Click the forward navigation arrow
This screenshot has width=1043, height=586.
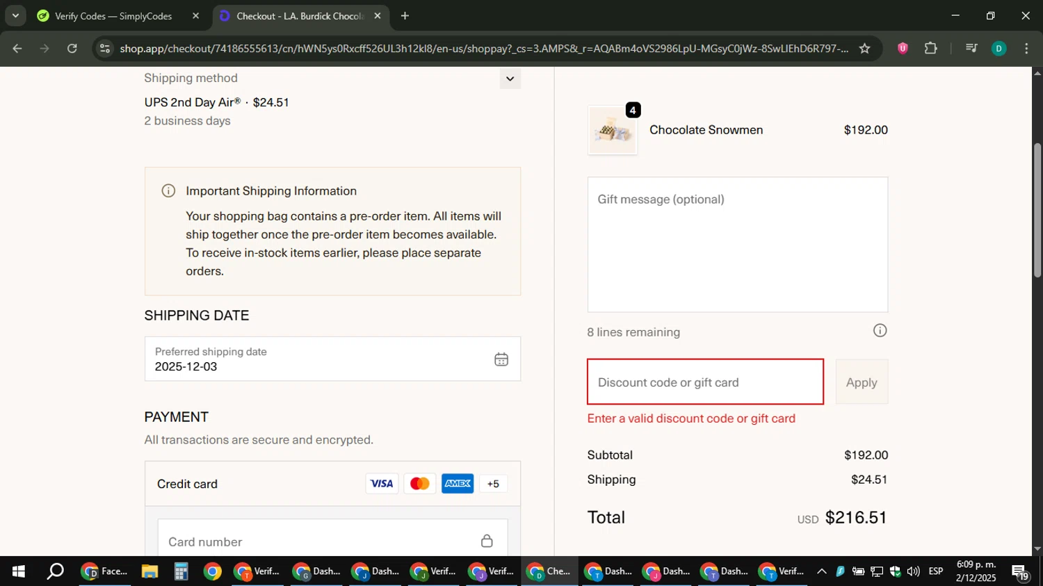(x=45, y=48)
